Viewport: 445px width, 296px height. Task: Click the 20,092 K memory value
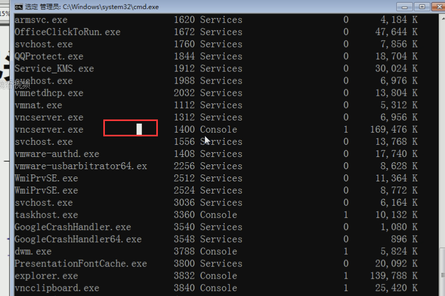(x=396, y=263)
